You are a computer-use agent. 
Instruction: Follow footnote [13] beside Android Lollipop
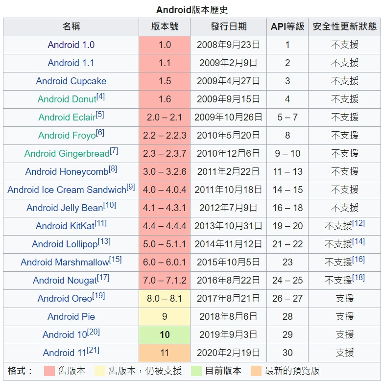click(x=104, y=241)
